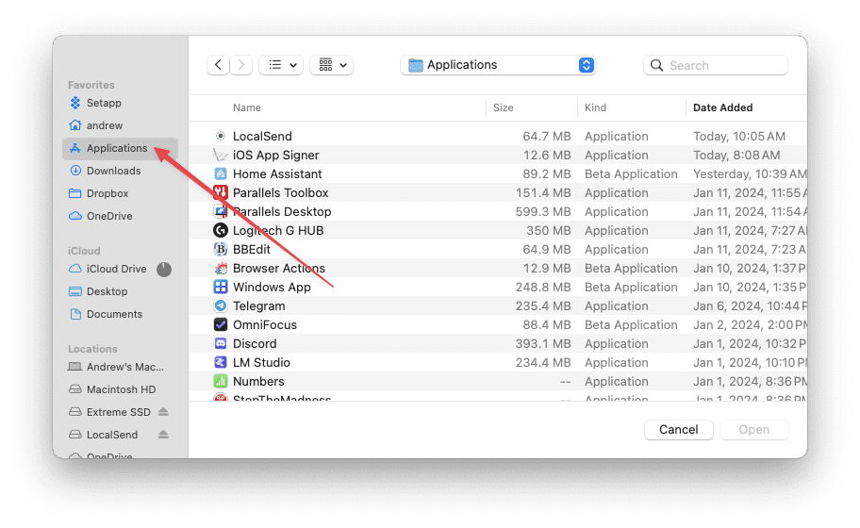Open the grouping options dropdown

[331, 65]
